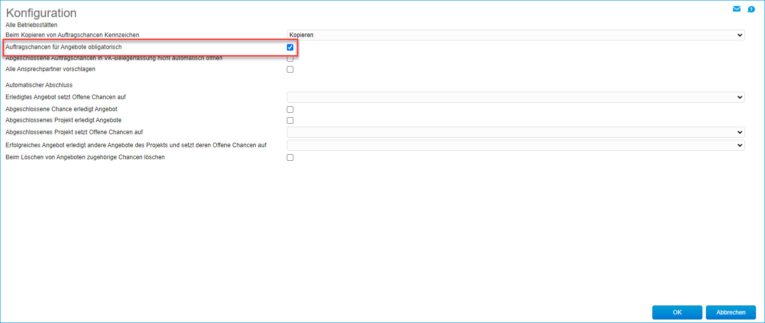Enable 'Beim Löschen von Angeboten' checkbox
This screenshot has height=323, width=765.
[290, 157]
